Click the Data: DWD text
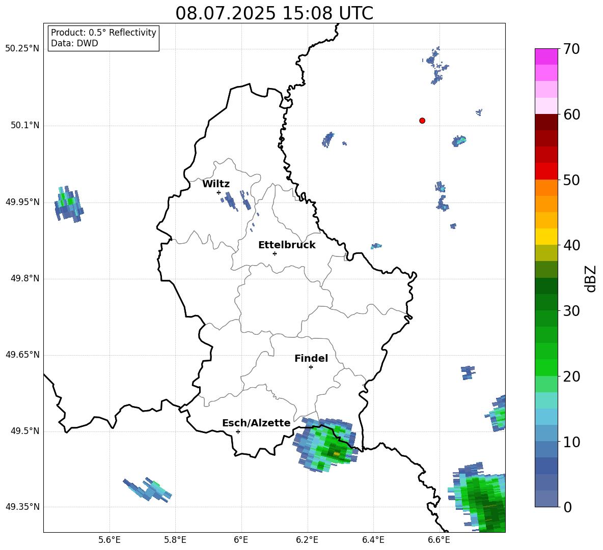The width and height of the screenshot is (603, 550). coord(74,43)
